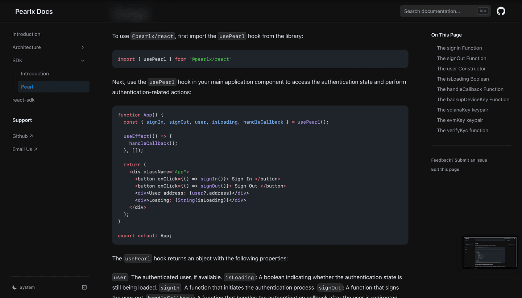Click the import usePearl code block

pyautogui.click(x=260, y=59)
